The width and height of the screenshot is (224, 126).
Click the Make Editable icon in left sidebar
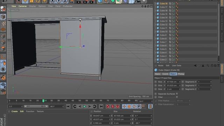pyautogui.click(x=3, y=9)
